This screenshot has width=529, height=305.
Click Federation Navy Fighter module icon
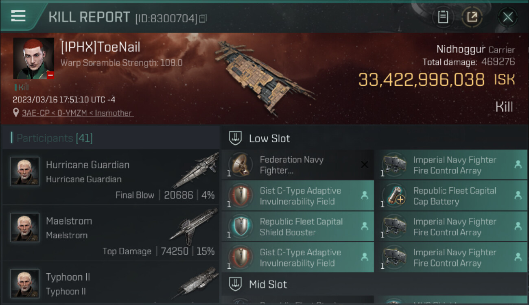click(x=240, y=165)
